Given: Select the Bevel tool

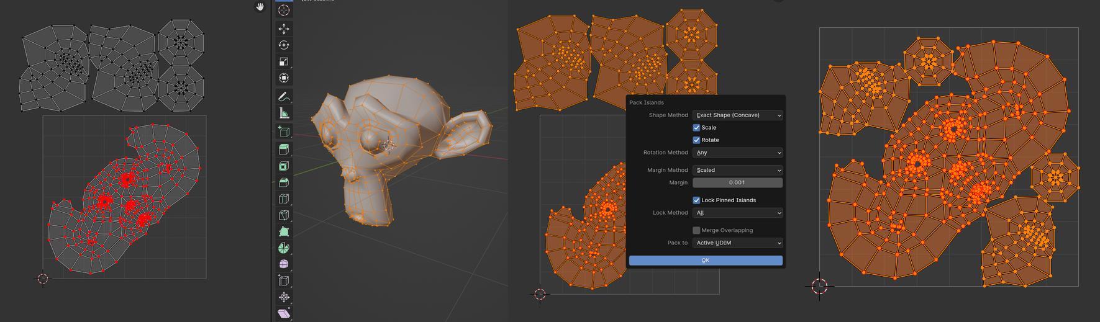Looking at the screenshot, I should (x=284, y=182).
